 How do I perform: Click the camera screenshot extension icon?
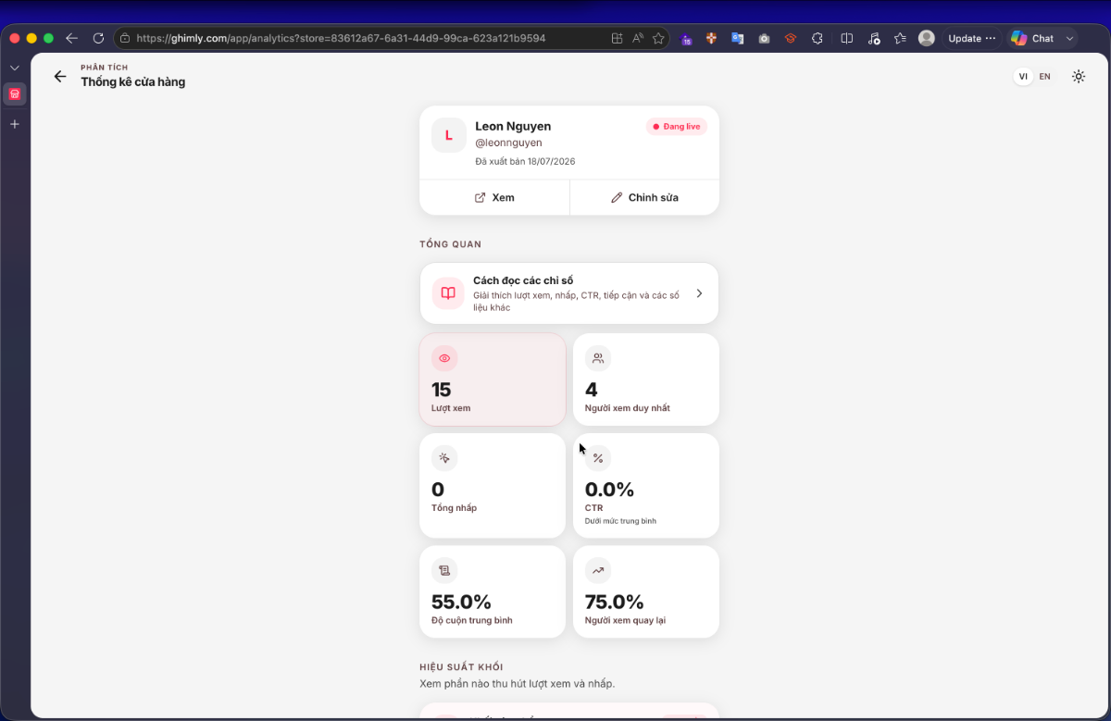click(764, 39)
